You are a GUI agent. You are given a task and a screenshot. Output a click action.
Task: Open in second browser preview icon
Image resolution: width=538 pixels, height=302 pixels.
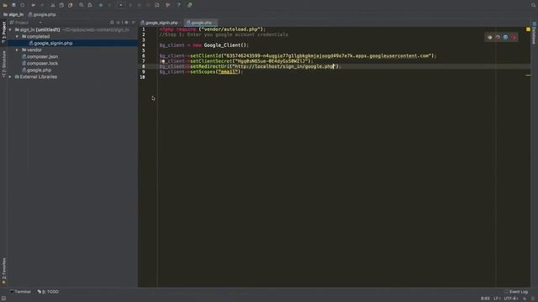tap(498, 37)
